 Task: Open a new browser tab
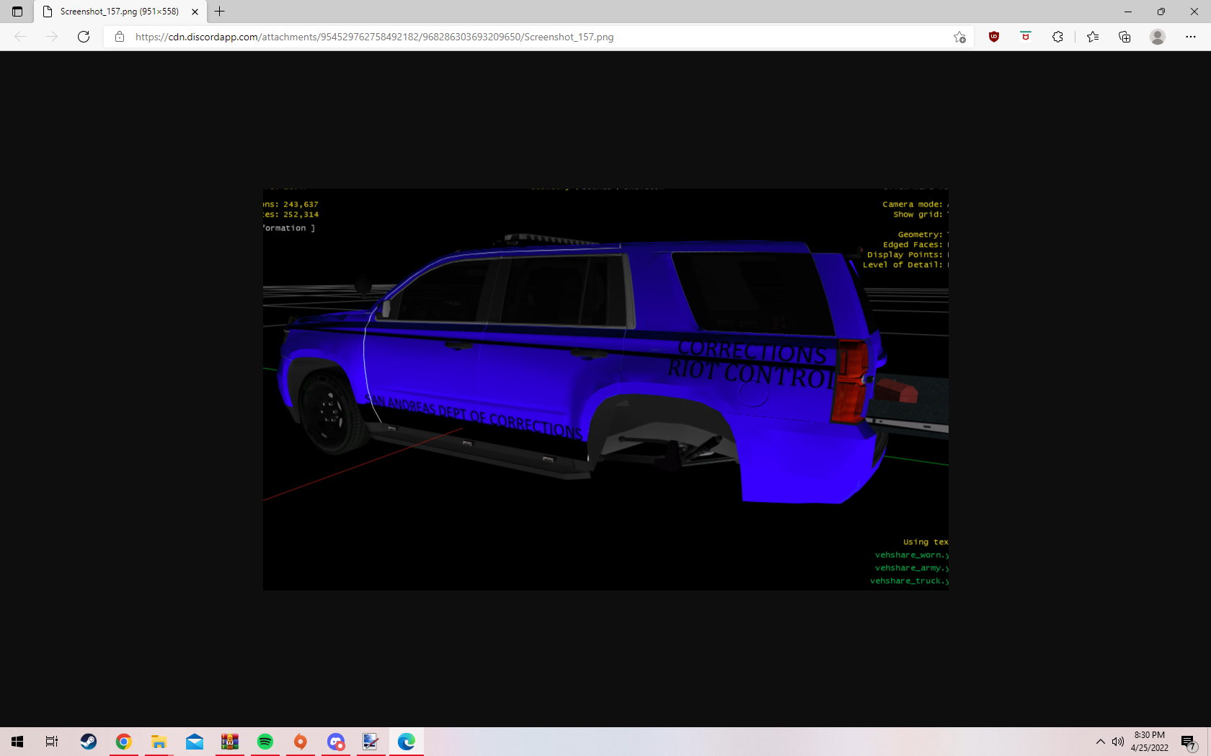coord(220,12)
